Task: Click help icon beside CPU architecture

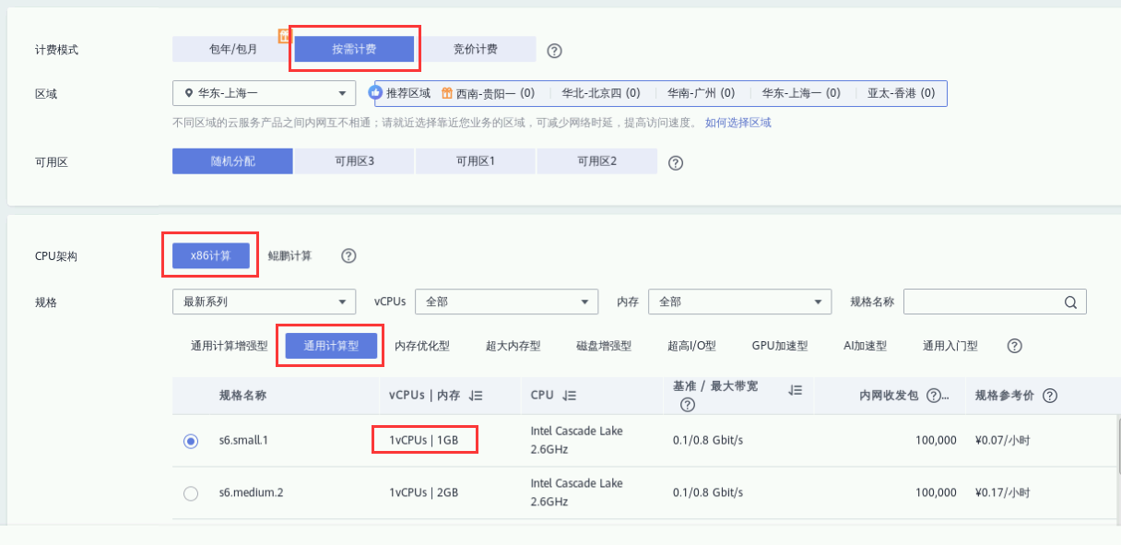Action: click(x=348, y=256)
